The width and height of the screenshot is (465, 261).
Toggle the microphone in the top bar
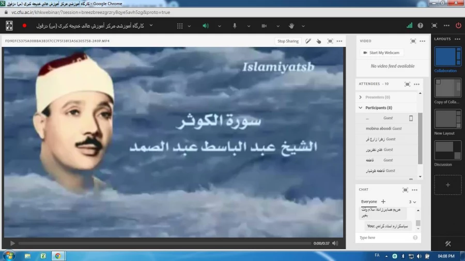(x=235, y=26)
